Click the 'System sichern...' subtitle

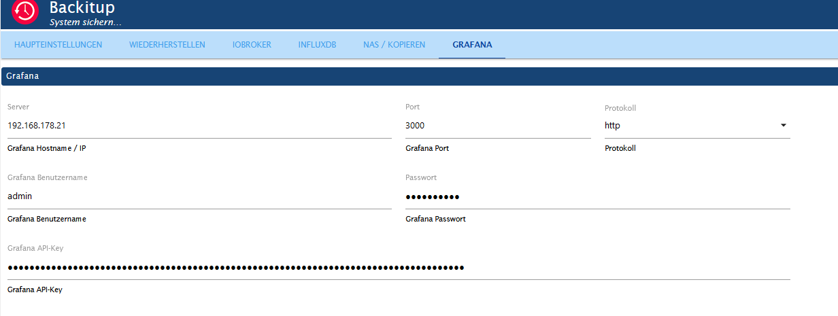click(x=86, y=22)
